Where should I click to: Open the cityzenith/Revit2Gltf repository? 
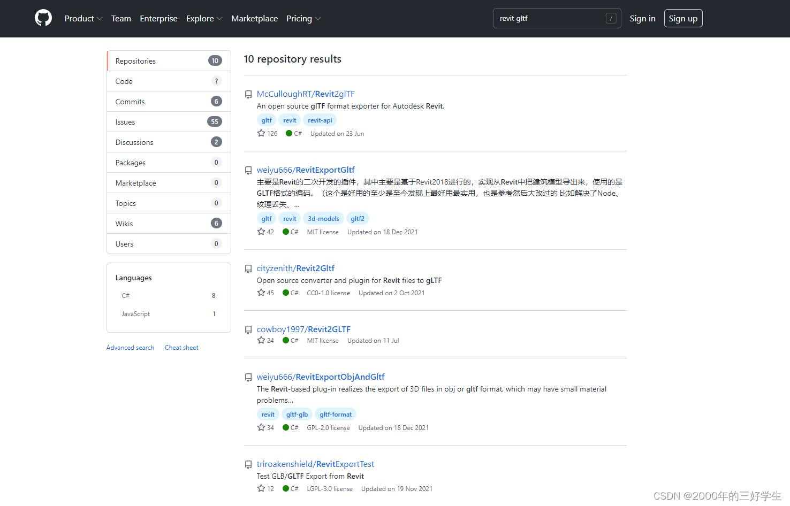point(295,269)
